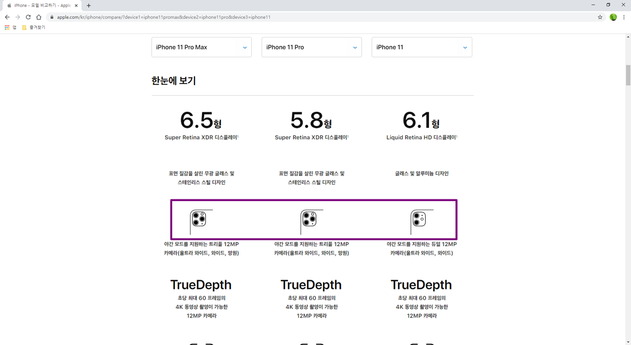Click the 5.8형 display size text
631x345 pixels.
point(311,120)
